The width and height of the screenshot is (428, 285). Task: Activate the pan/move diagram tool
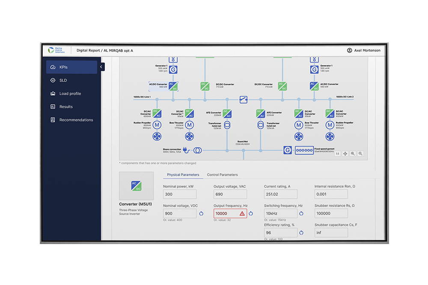pos(345,154)
